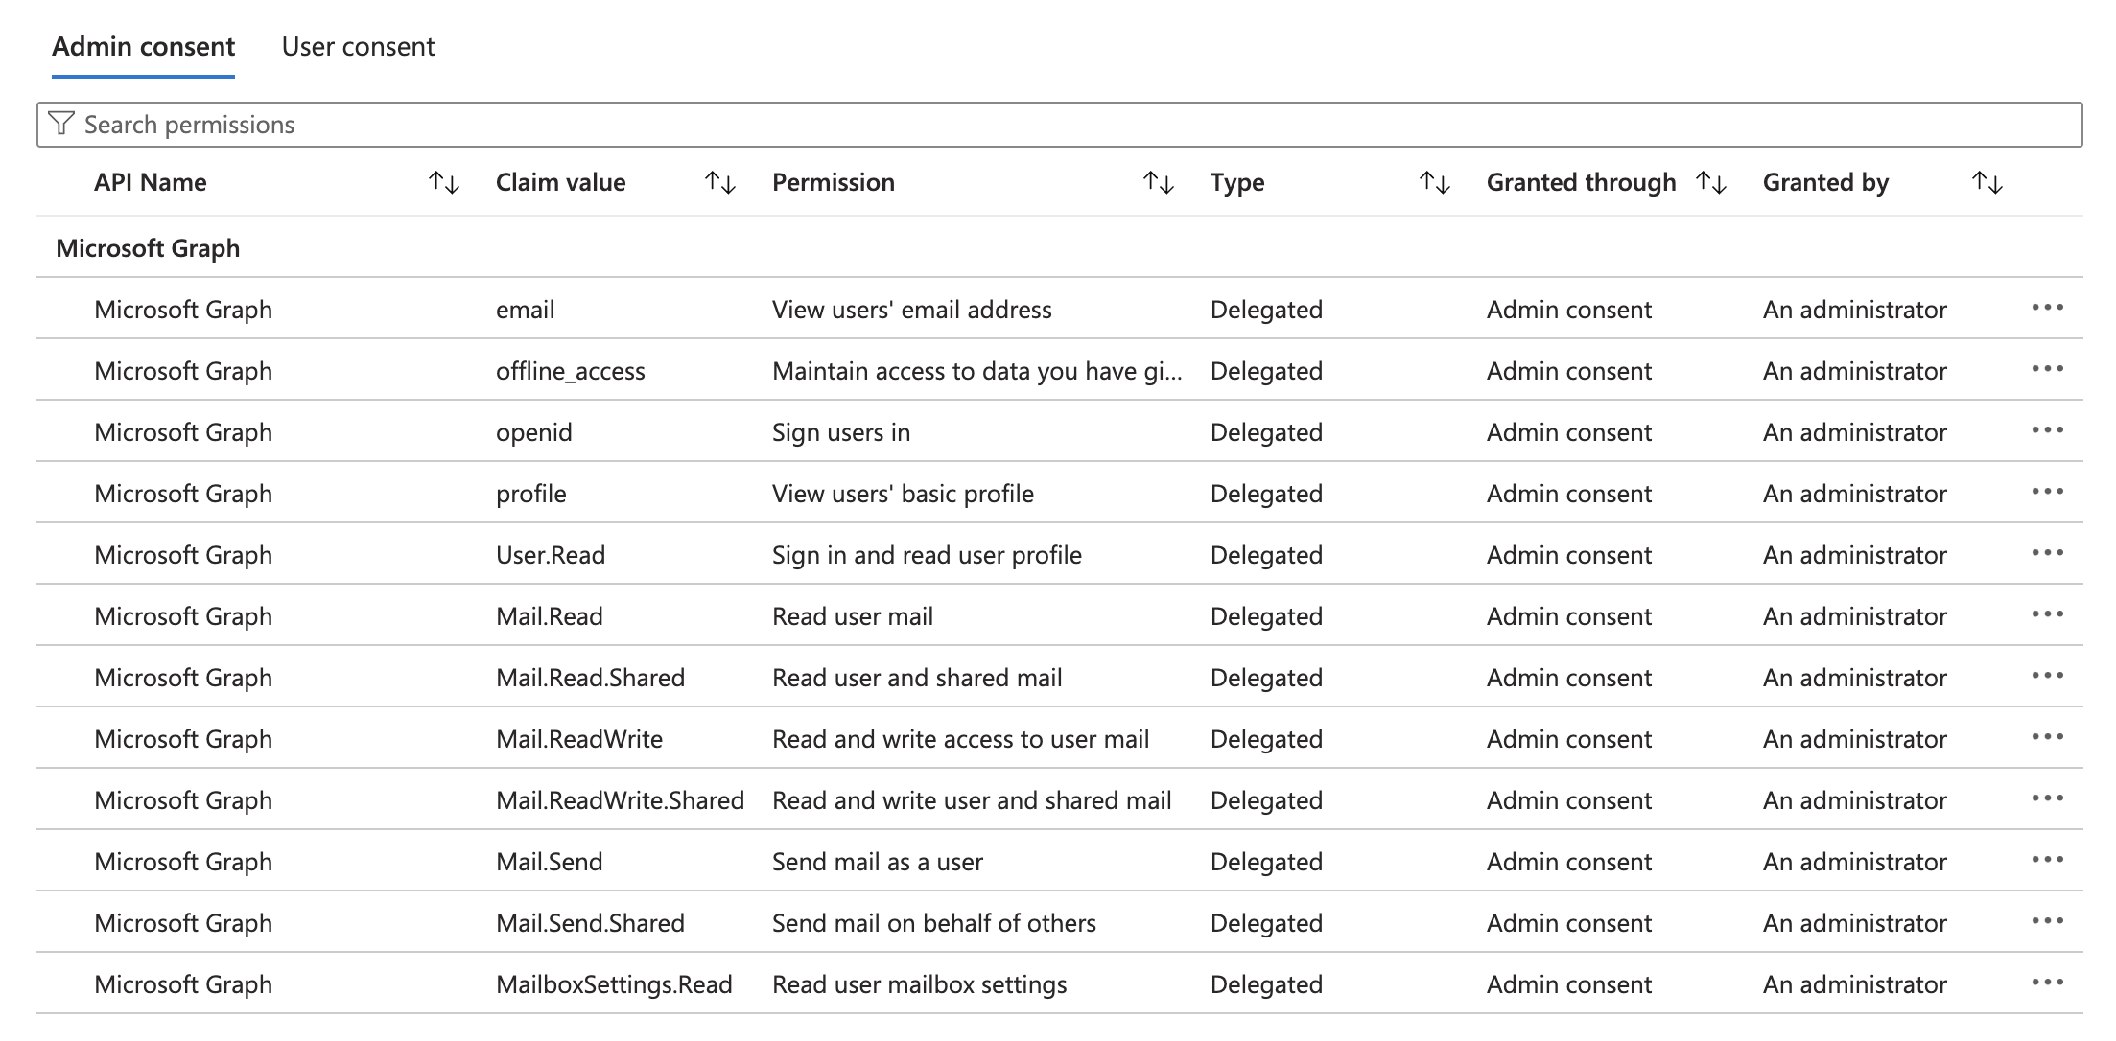The width and height of the screenshot is (2116, 1041).
Task: Click the profile claim value
Action: point(531,494)
